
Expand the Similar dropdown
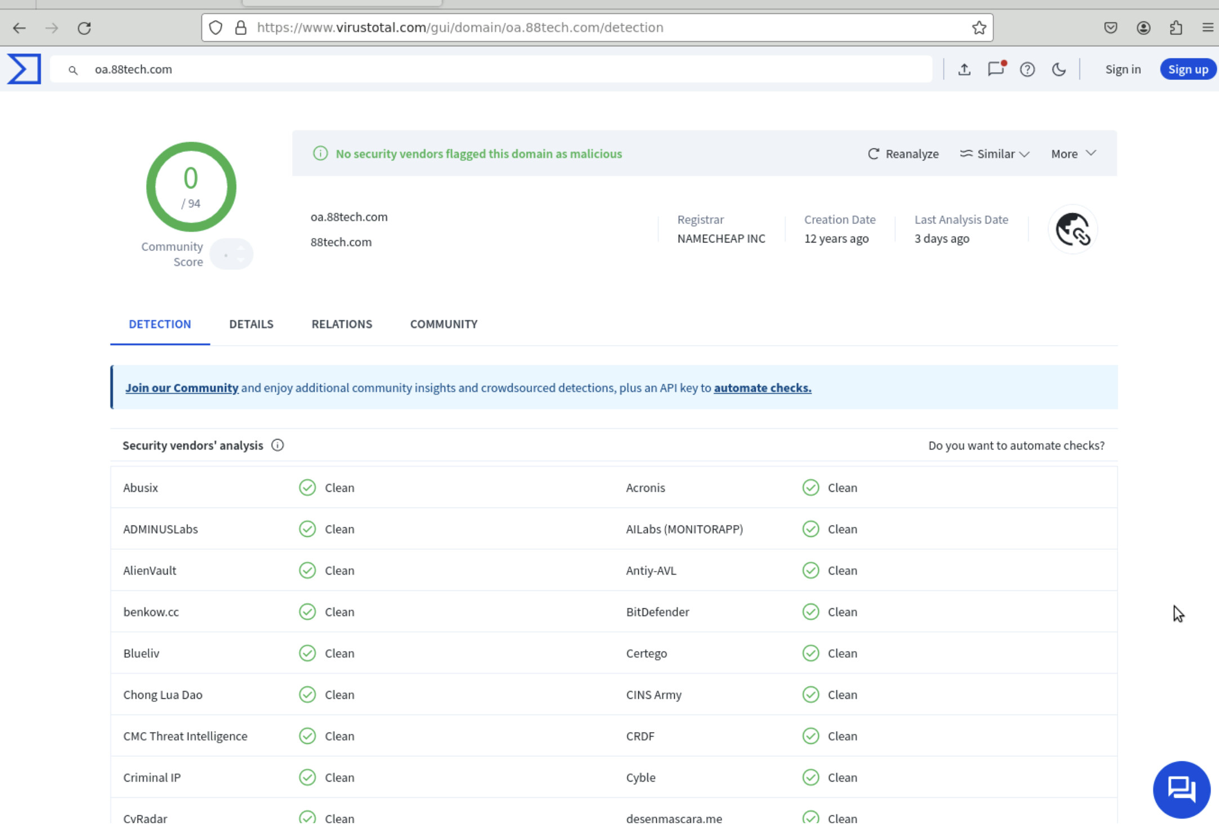(x=994, y=154)
